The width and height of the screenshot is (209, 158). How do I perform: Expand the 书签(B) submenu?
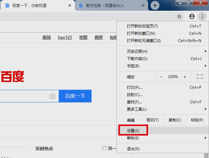[163, 66]
